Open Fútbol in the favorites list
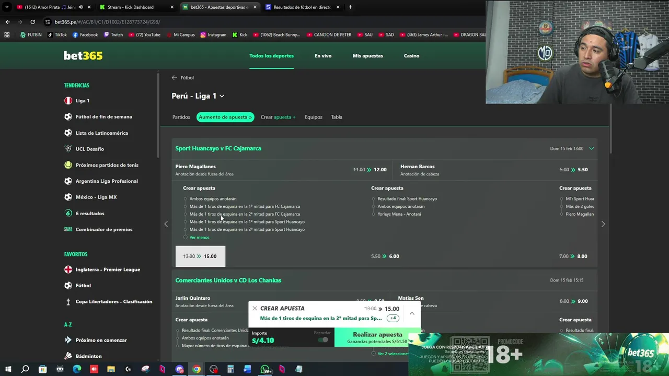Viewport: 669px width, 376px height. 83,285
